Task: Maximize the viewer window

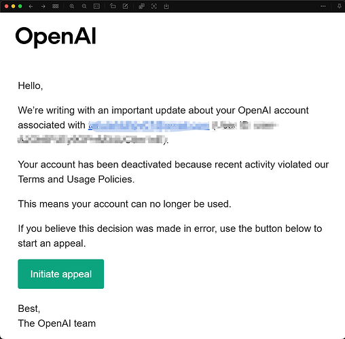Action: 20,6
